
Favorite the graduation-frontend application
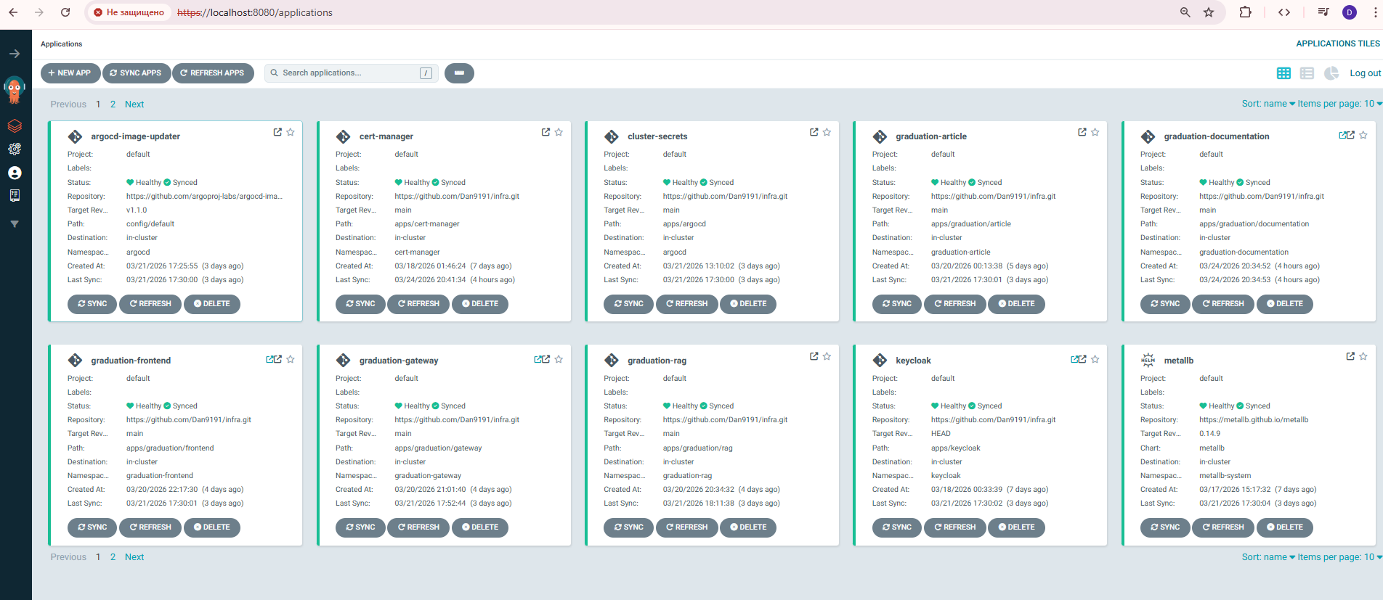pos(291,359)
